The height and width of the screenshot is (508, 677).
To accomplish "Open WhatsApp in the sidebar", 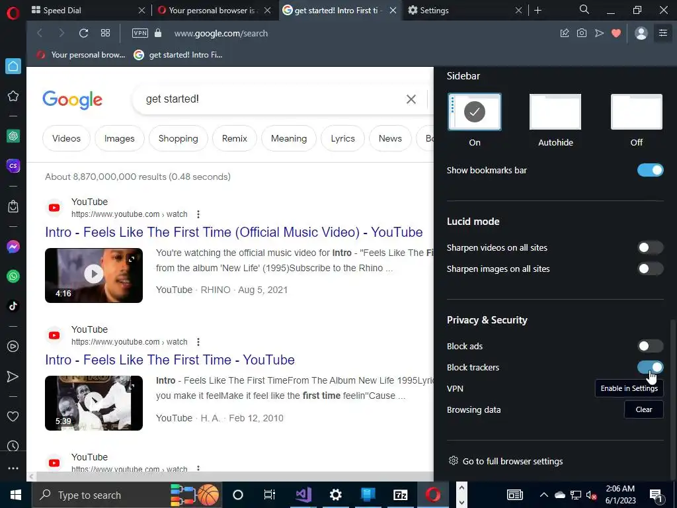I will tap(13, 276).
